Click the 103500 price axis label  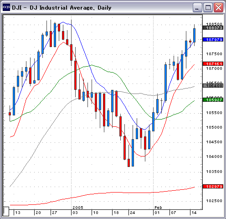click(x=214, y=172)
